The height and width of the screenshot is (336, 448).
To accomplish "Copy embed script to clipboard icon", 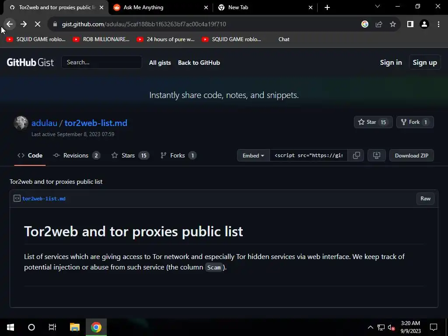I will pyautogui.click(x=356, y=155).
